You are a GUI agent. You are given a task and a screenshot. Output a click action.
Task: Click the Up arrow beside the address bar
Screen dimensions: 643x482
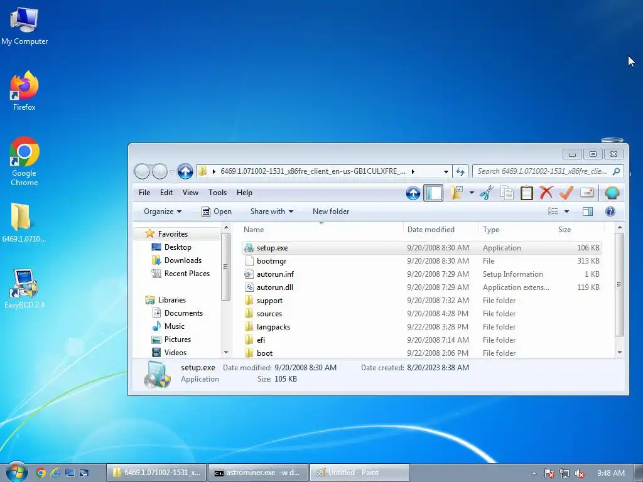[x=185, y=171]
